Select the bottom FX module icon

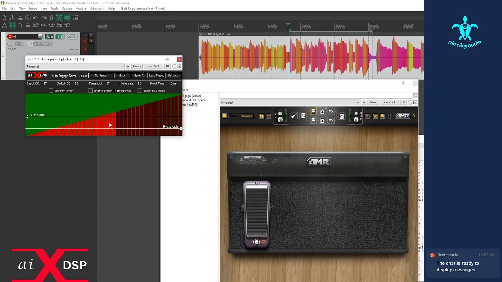pos(331,121)
